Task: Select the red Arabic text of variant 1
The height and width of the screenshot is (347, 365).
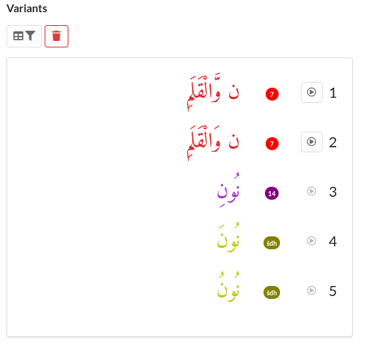Action: [x=213, y=93]
